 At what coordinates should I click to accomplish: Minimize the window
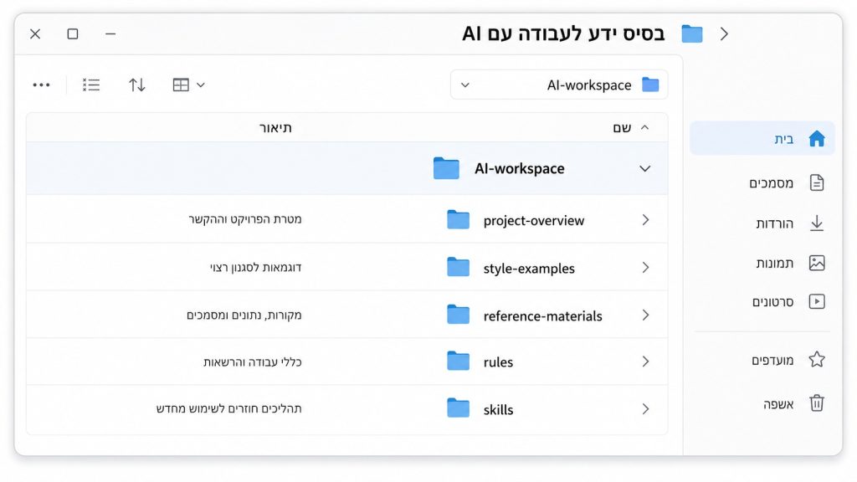tap(110, 33)
